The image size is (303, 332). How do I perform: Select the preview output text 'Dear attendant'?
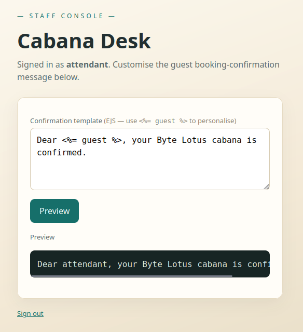pos(74,264)
